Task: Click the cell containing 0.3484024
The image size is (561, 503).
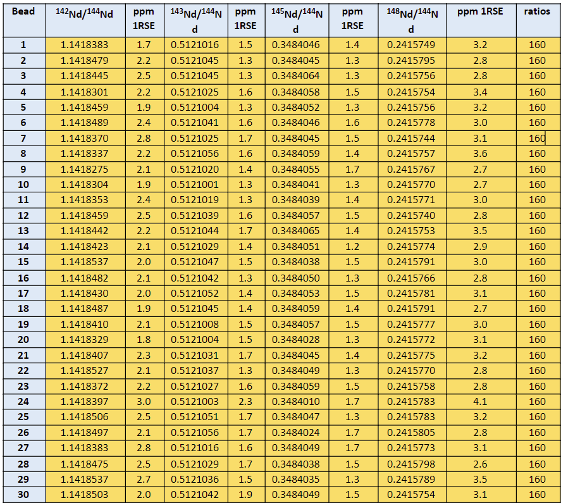Action: pyautogui.click(x=297, y=433)
